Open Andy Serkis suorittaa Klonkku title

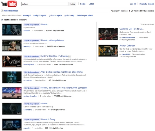61,72
